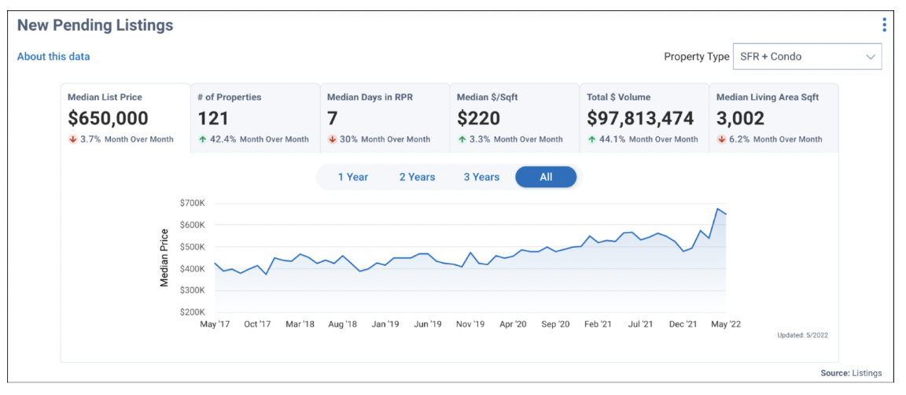Switch to Median Days in RPR tab

coord(385,119)
